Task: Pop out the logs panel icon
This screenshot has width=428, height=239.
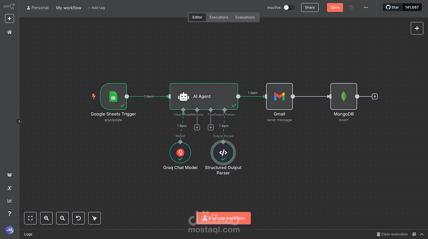Action: coord(414,234)
